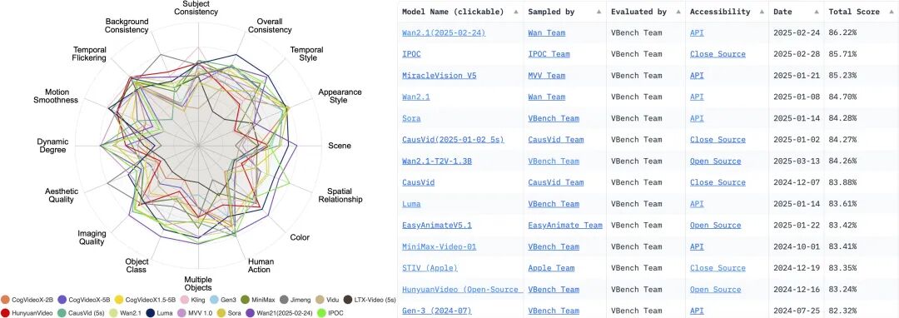This screenshot has height=318, width=899.
Task: Open the CausVid(2025-01-02 5s) model link
Action: tap(453, 139)
